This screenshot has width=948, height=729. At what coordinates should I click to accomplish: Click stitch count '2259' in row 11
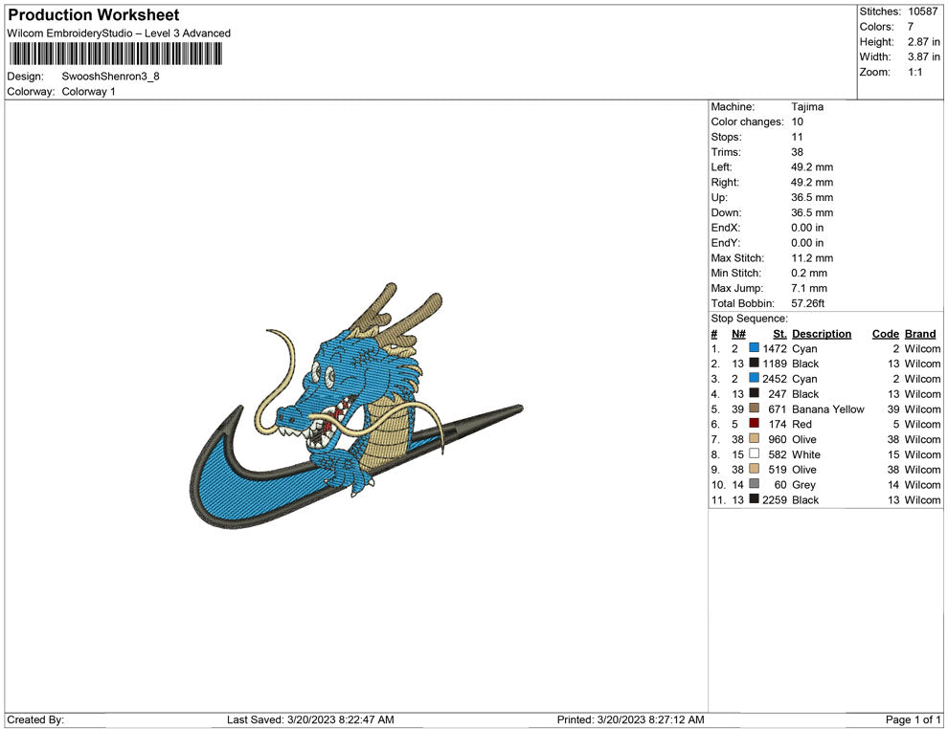pos(775,499)
